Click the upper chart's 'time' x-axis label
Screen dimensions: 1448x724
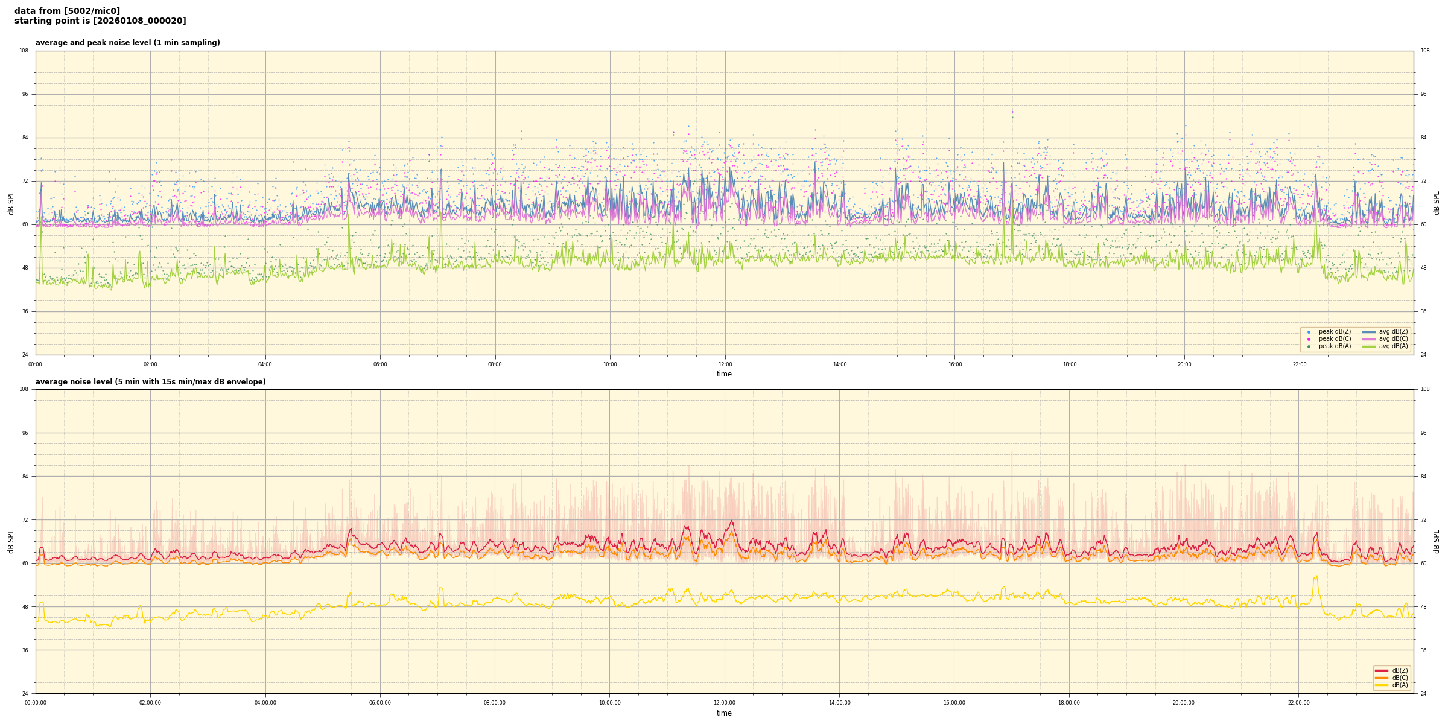pyautogui.click(x=724, y=374)
